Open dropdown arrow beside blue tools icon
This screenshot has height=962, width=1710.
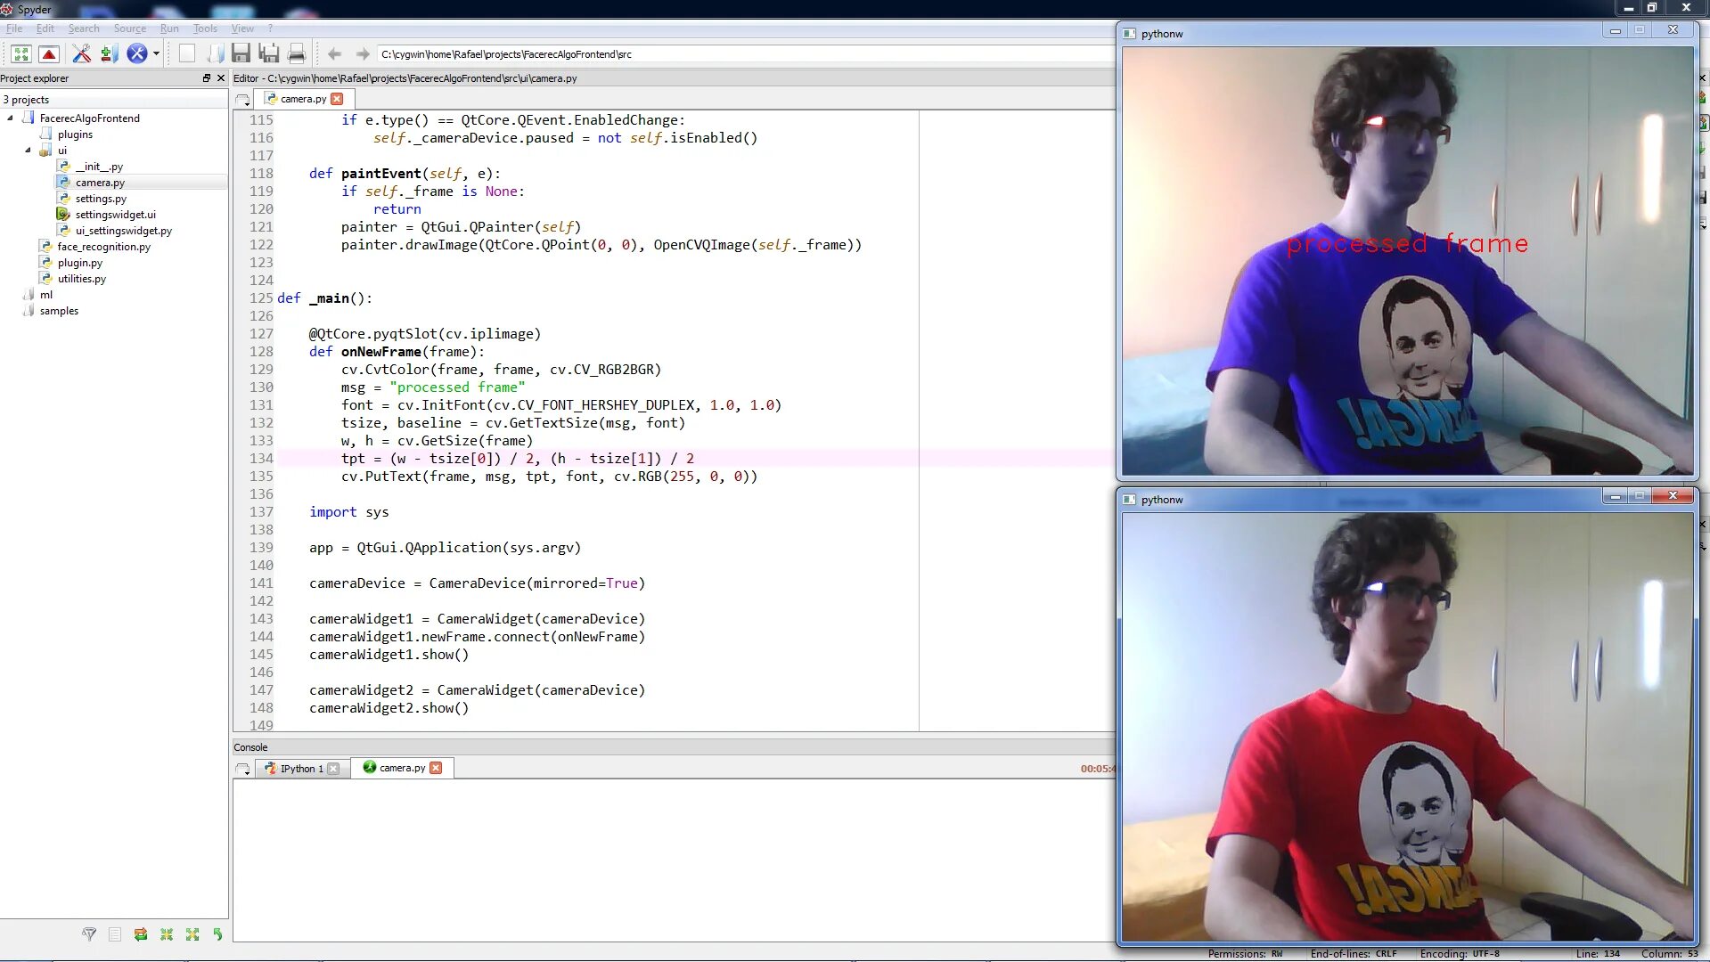[x=156, y=54]
